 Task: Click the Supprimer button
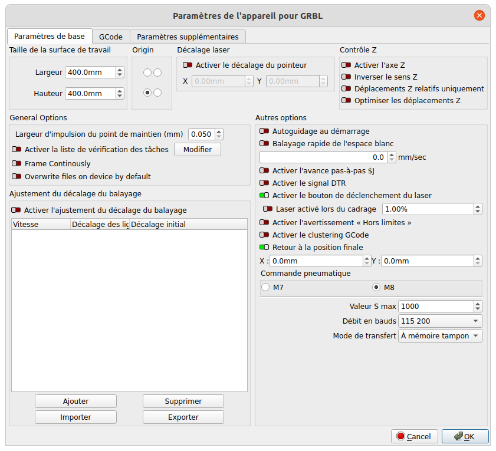pyautogui.click(x=183, y=401)
